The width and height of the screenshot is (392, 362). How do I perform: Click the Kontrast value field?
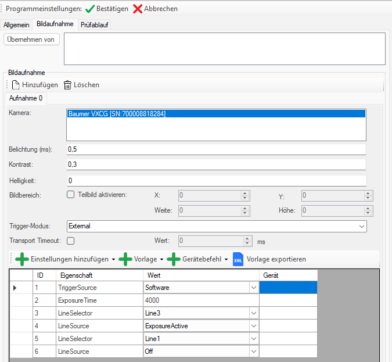pyautogui.click(x=216, y=164)
